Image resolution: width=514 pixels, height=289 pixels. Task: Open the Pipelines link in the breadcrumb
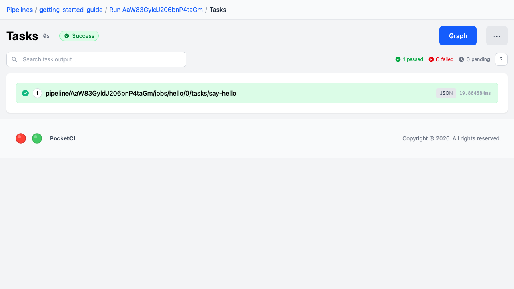(19, 10)
